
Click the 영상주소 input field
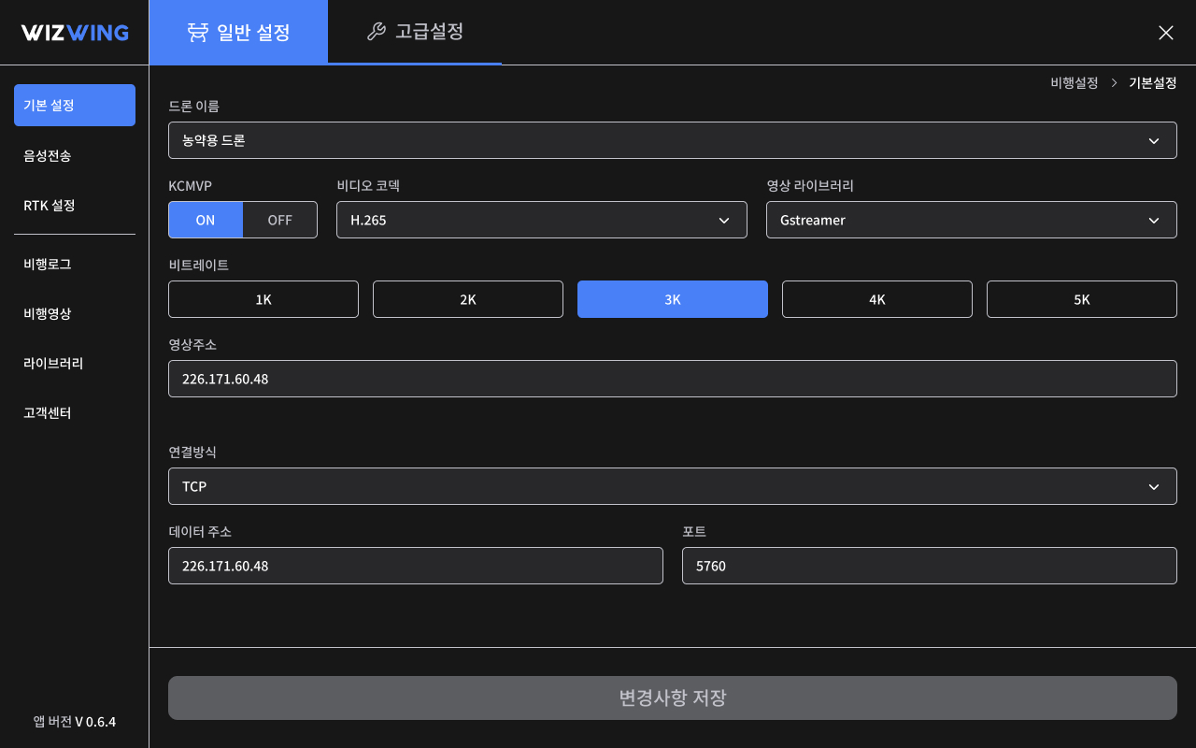673,379
